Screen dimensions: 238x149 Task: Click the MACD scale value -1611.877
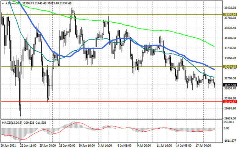click(x=230, y=141)
